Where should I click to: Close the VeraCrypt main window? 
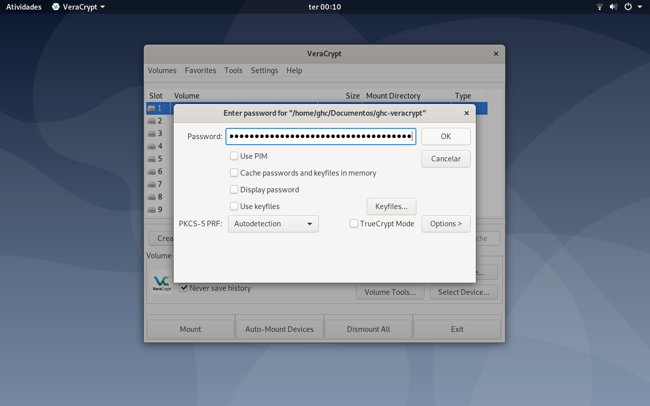496,54
